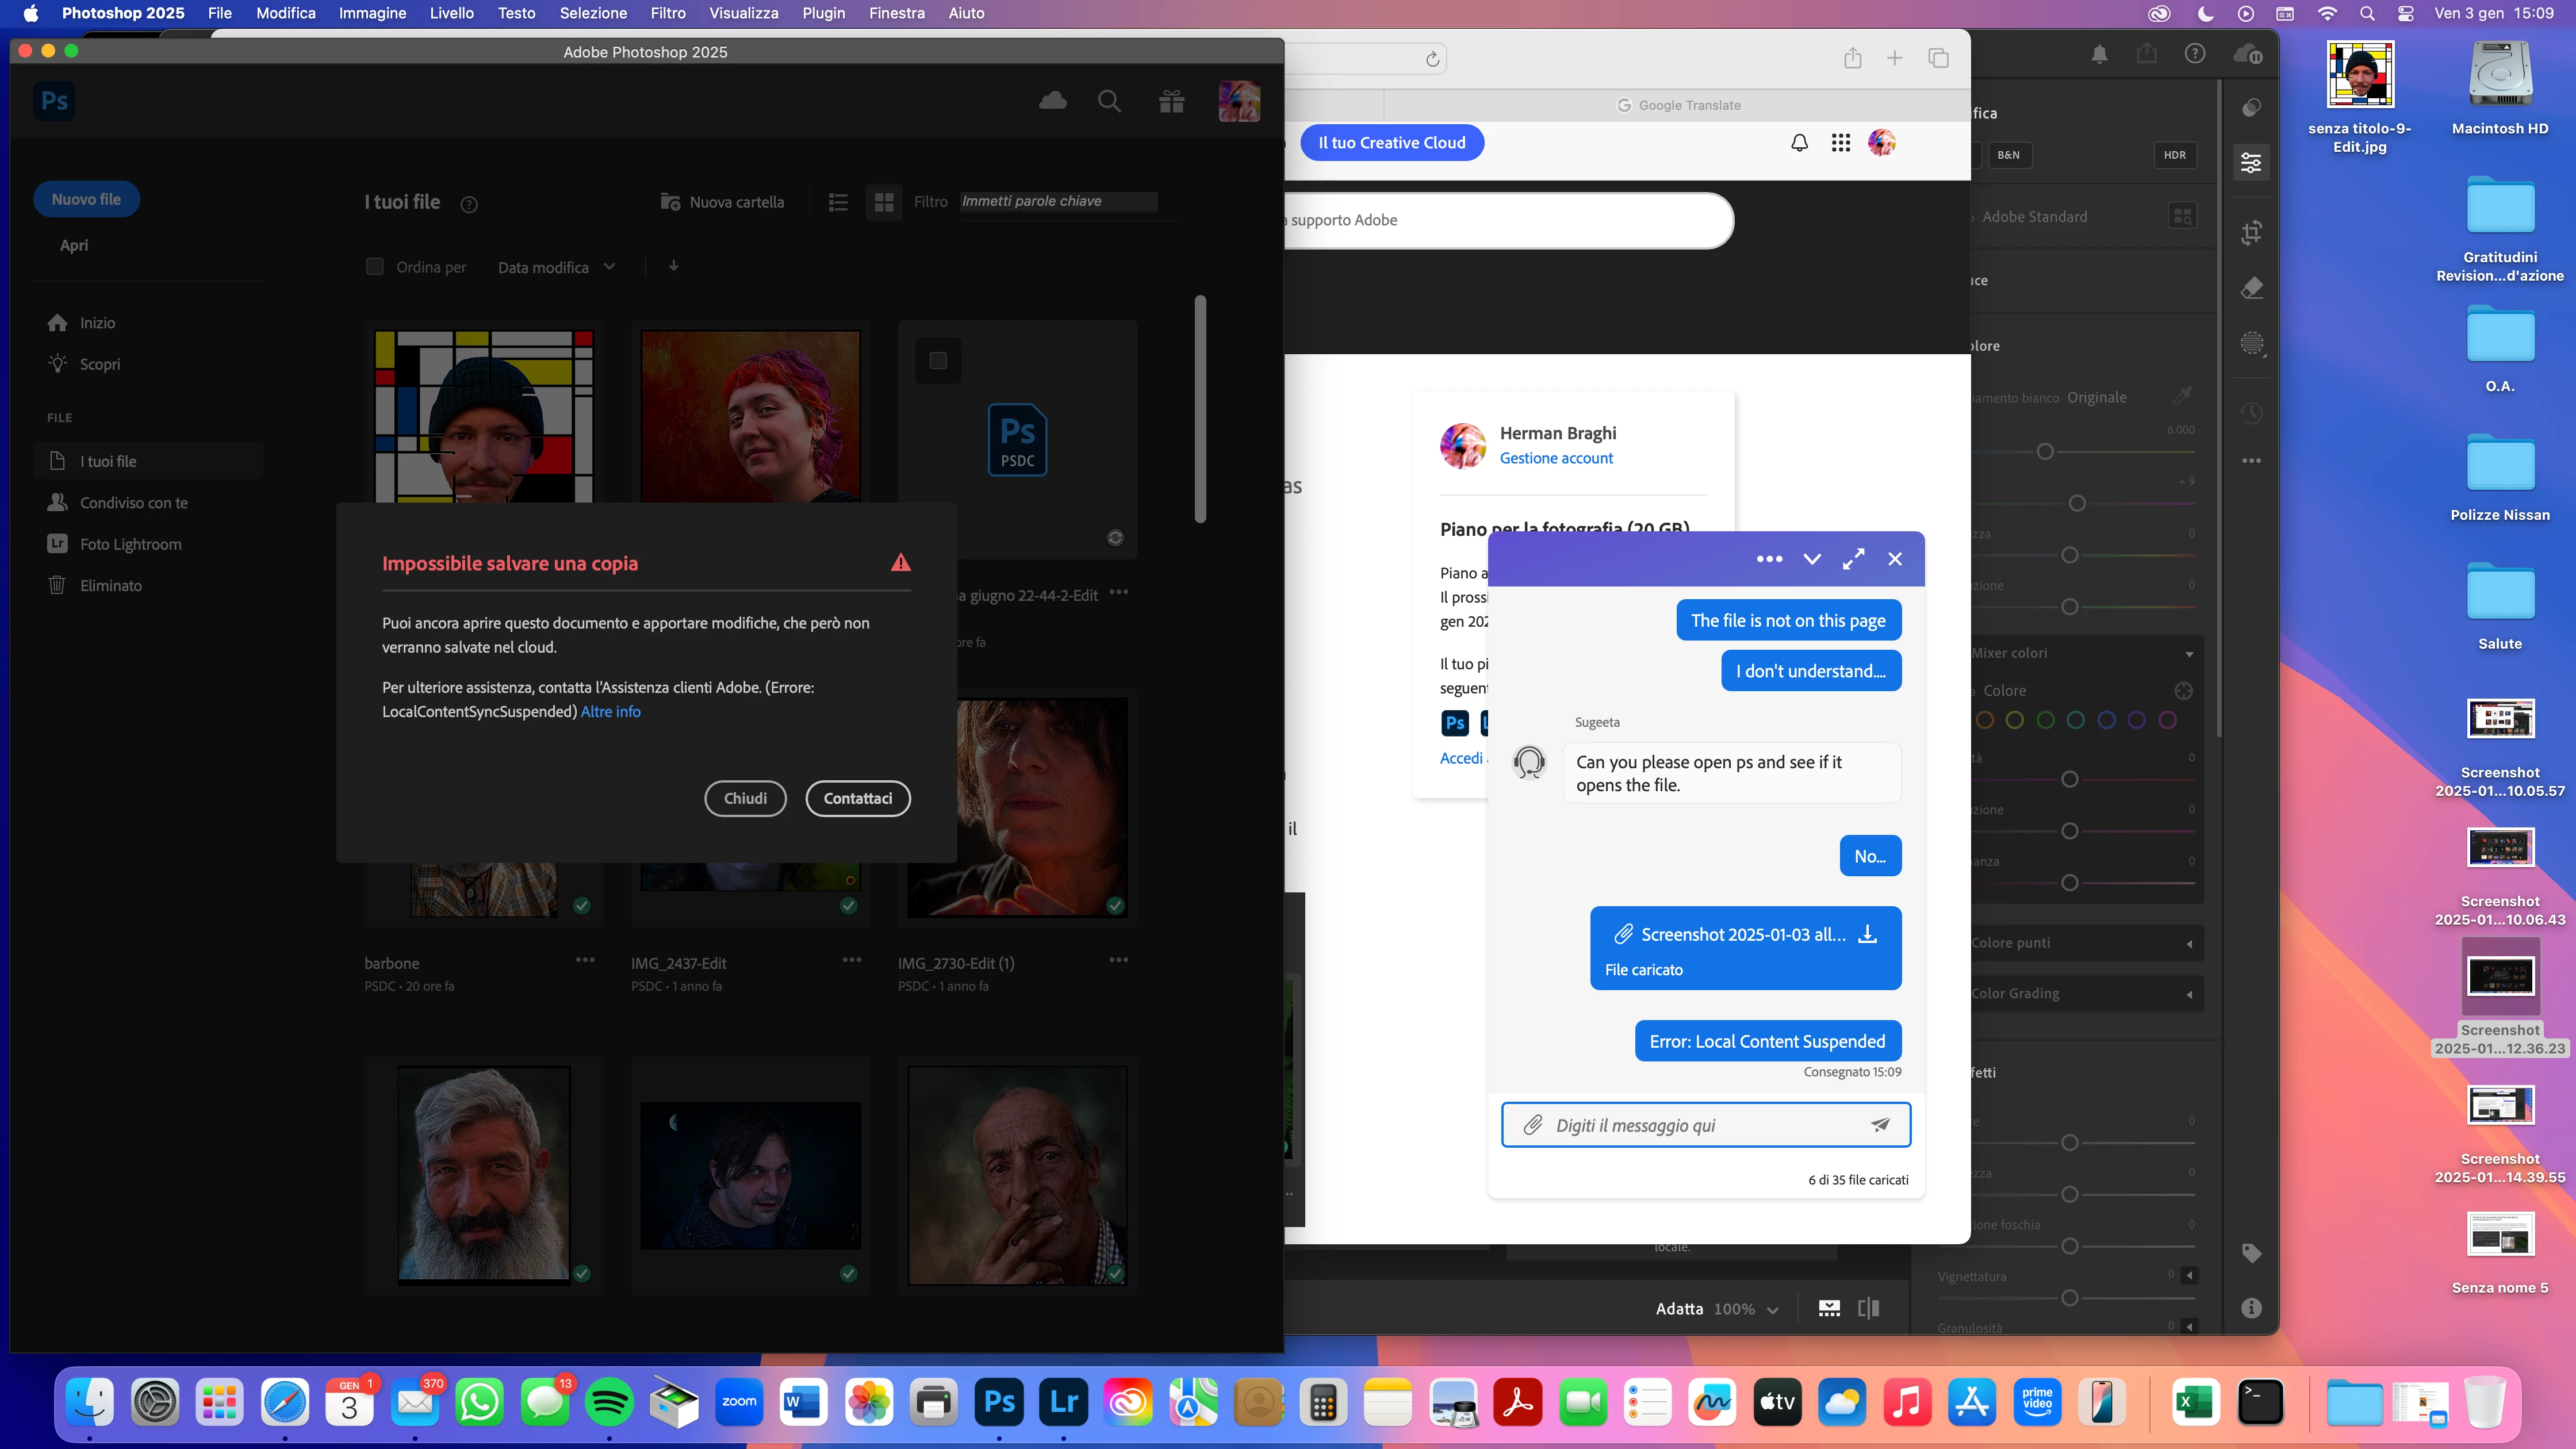
Task: Click the Nuova cartella folder icon
Action: [670, 202]
